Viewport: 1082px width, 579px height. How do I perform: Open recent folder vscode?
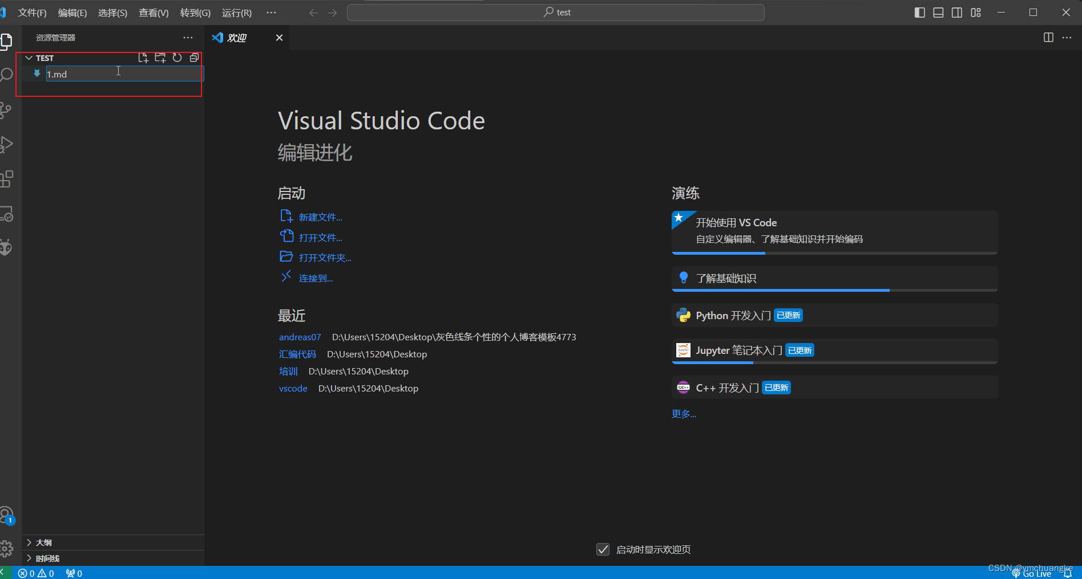293,389
